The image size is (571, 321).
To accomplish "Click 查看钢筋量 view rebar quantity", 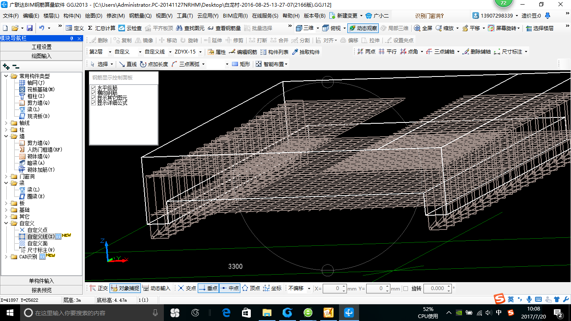I will pos(224,28).
